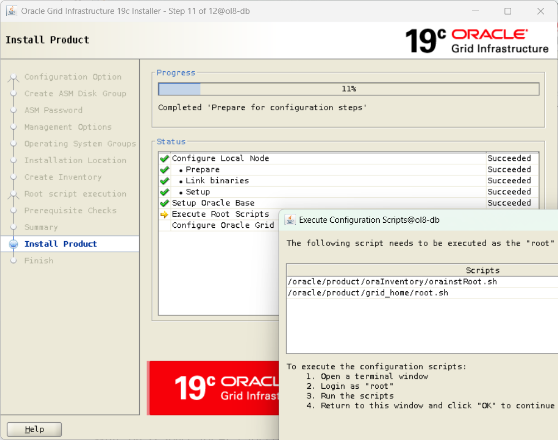Close the installer window
Screen dimensions: 558x440
click(541, 11)
